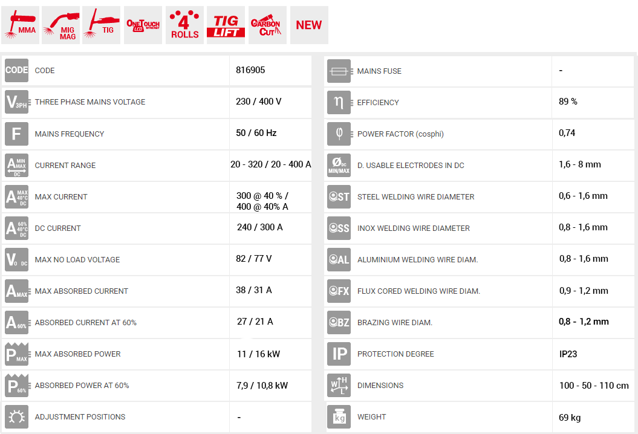Click the CODE icon in the table
Image resolution: width=638 pixels, height=434 pixels.
pyautogui.click(x=16, y=71)
